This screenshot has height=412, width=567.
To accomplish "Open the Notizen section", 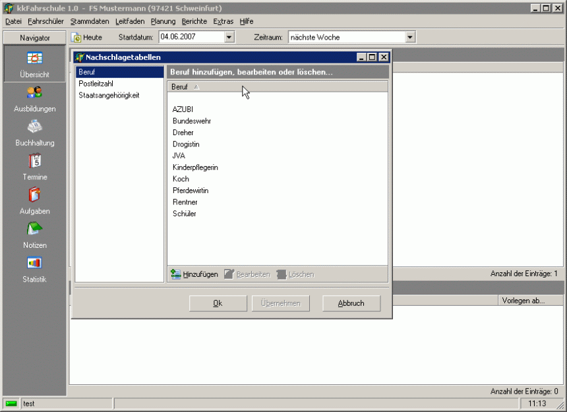I will tap(34, 229).
